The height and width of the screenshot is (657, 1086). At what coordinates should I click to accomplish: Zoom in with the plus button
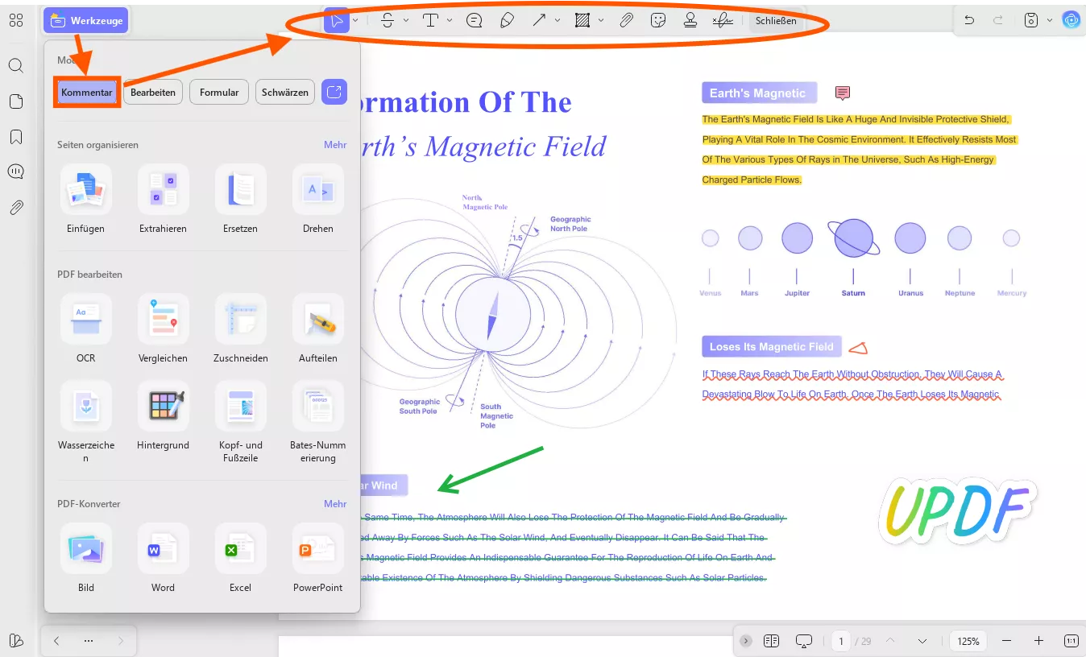pyautogui.click(x=1038, y=641)
